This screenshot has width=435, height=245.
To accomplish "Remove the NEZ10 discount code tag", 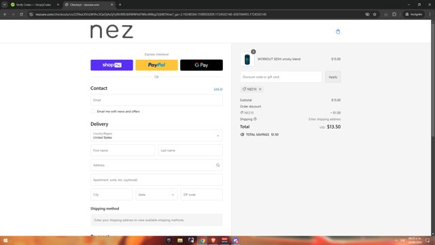I will pyautogui.click(x=260, y=89).
